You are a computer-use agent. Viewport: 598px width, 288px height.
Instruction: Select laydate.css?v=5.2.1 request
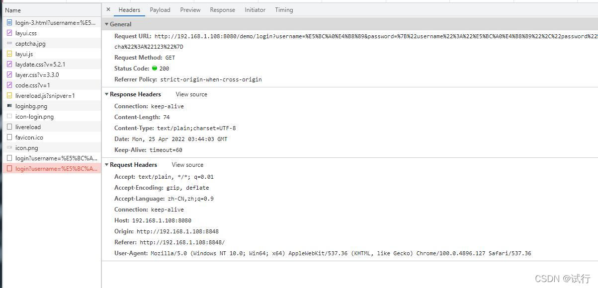click(51, 64)
